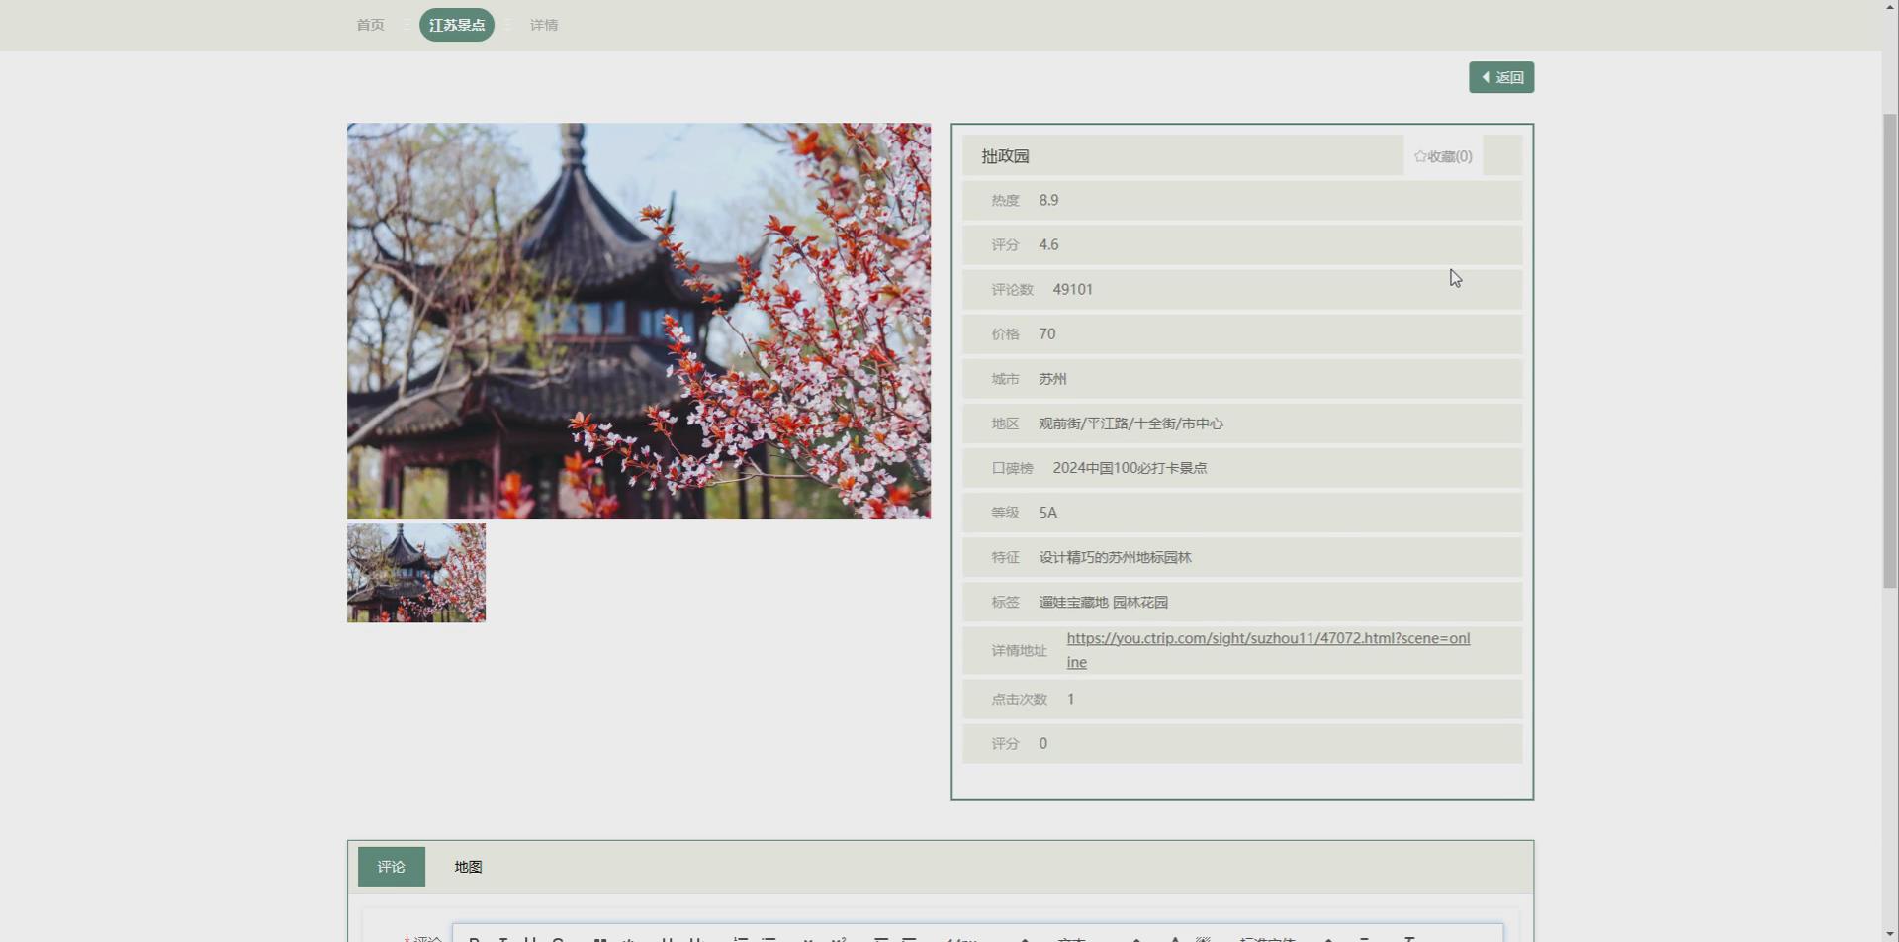Switch to the 地图 tab
Screen dimensions: 1899x942
point(468,867)
